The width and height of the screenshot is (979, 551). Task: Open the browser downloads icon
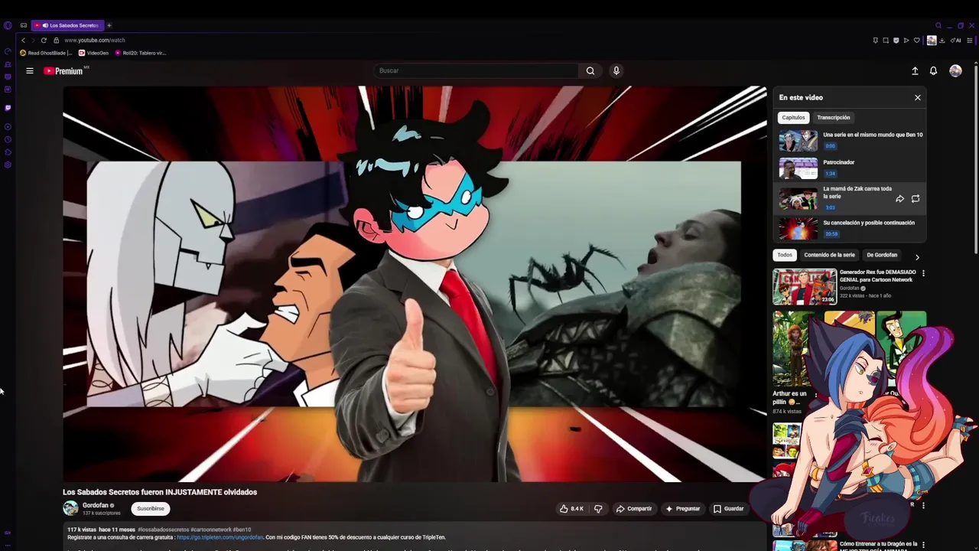[x=942, y=41]
